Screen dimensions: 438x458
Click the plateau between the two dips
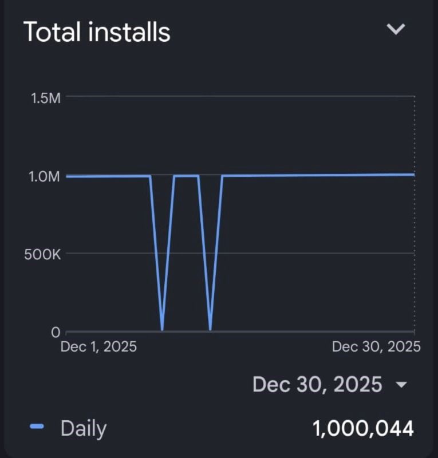pos(186,176)
